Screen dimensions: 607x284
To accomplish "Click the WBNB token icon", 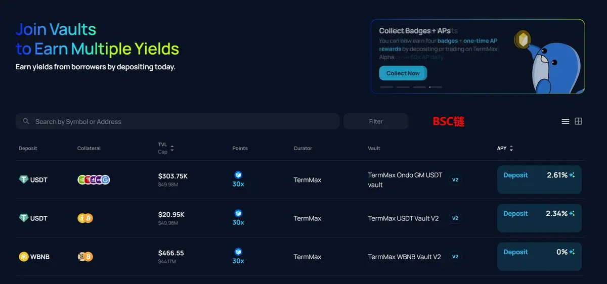I will 24,257.
